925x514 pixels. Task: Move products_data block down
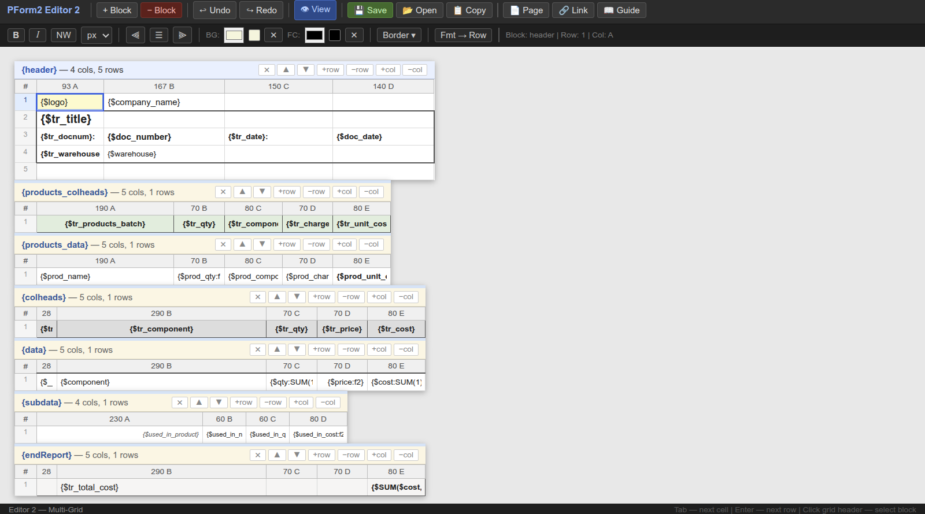[x=262, y=244]
